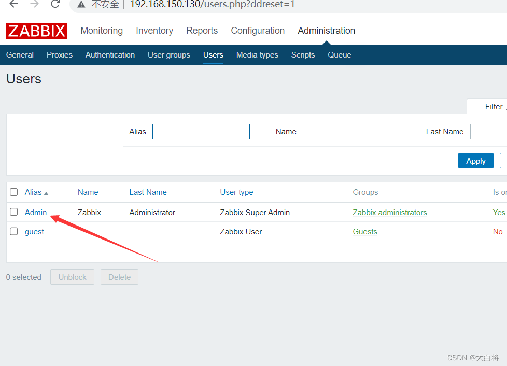Image resolution: width=507 pixels, height=366 pixels.
Task: Sort table by Last Name column
Action: coord(148,192)
